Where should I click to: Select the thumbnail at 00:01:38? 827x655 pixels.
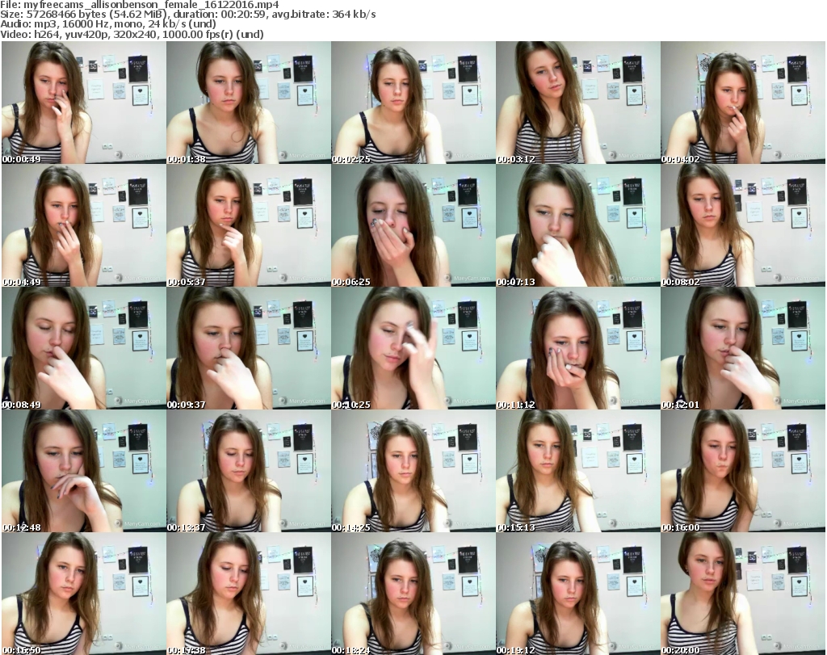click(249, 103)
